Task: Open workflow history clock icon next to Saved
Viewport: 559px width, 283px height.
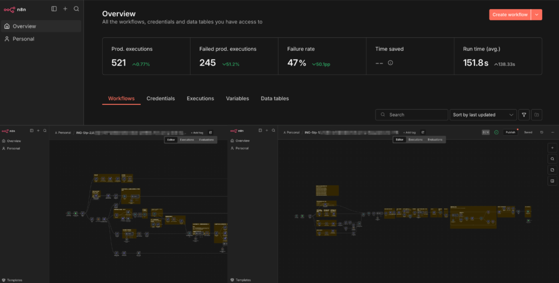Action: click(x=542, y=132)
